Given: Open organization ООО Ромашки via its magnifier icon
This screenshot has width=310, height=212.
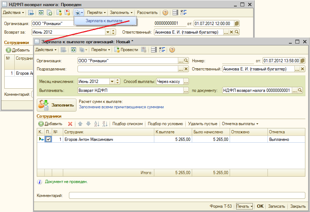Looking at the screenshot, I should [x=186, y=61].
